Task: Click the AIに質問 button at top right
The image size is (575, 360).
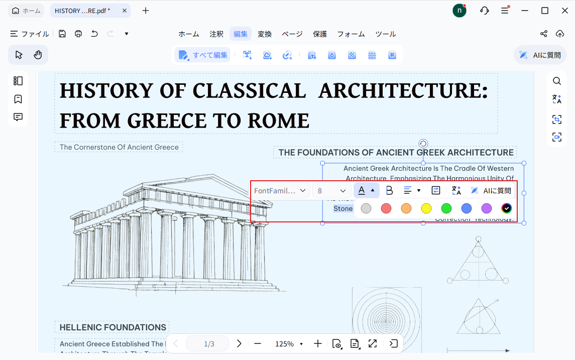Action: pyautogui.click(x=540, y=55)
